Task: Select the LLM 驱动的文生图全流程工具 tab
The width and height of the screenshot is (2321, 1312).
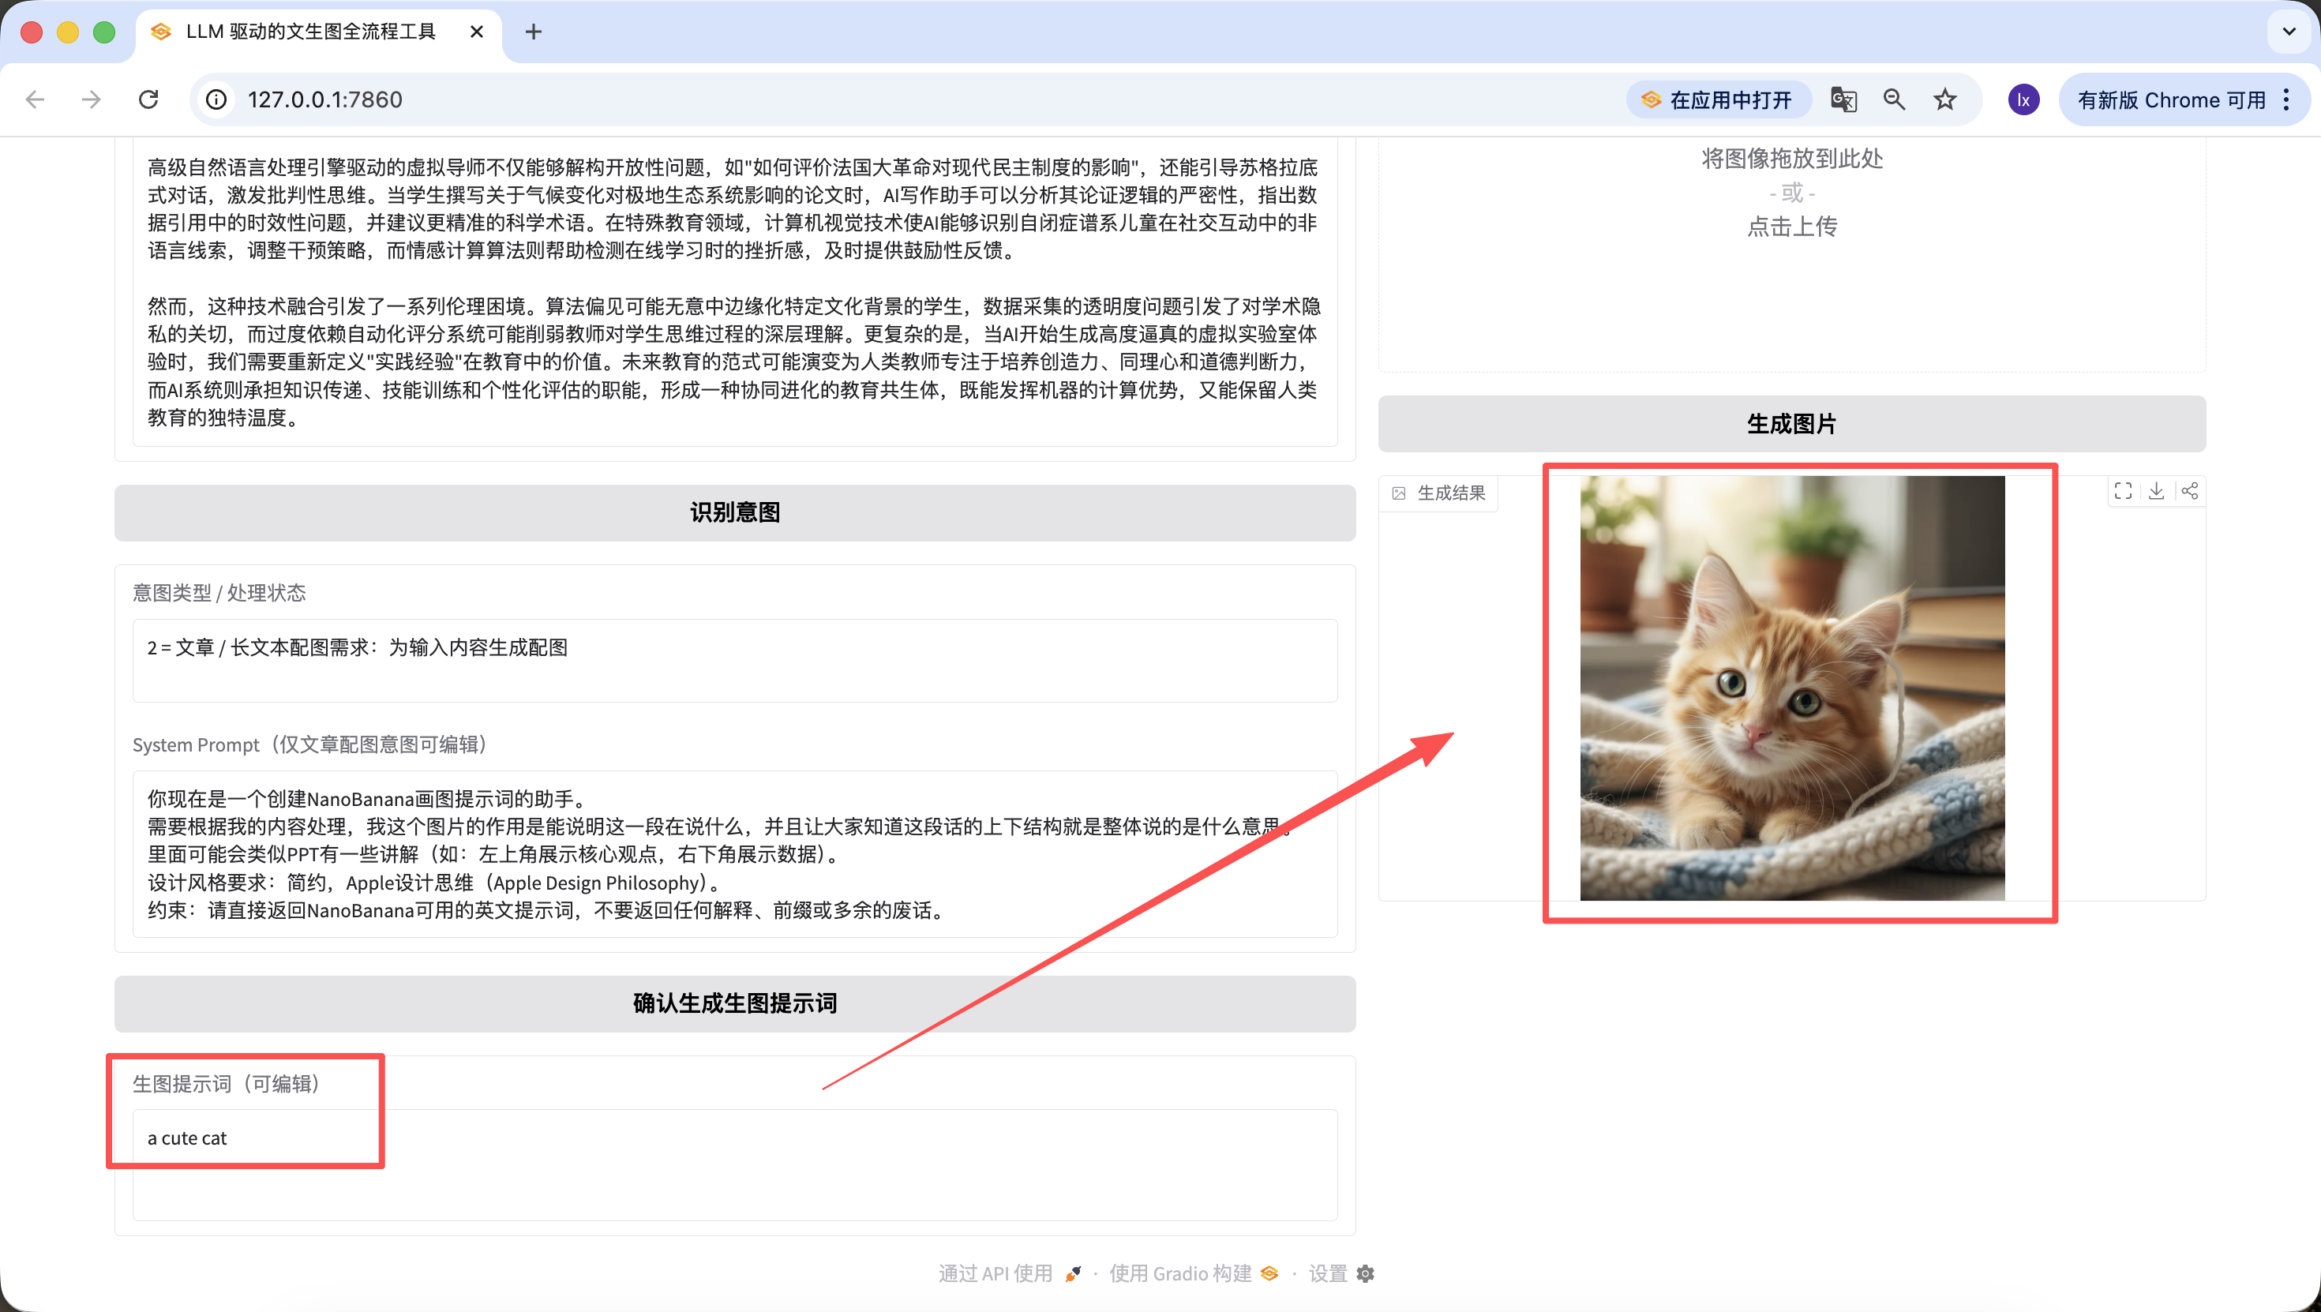Action: pos(311,32)
